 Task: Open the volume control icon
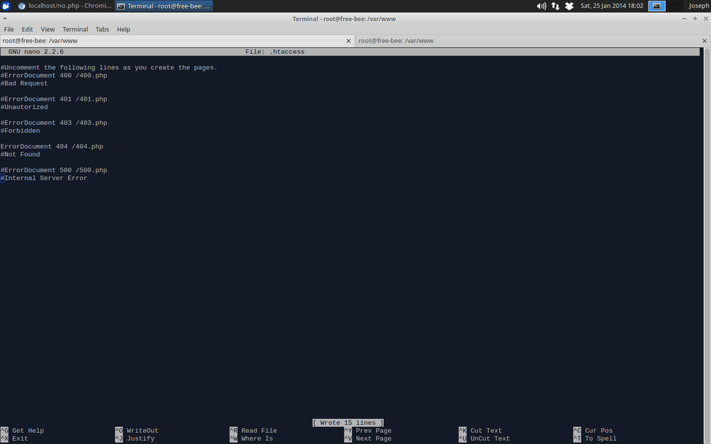[541, 6]
